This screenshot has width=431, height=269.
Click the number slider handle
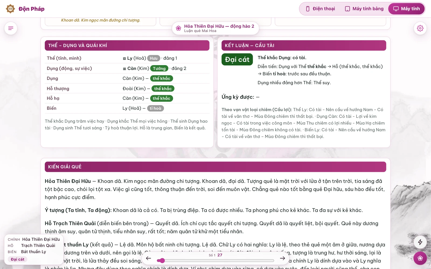tap(162, 260)
